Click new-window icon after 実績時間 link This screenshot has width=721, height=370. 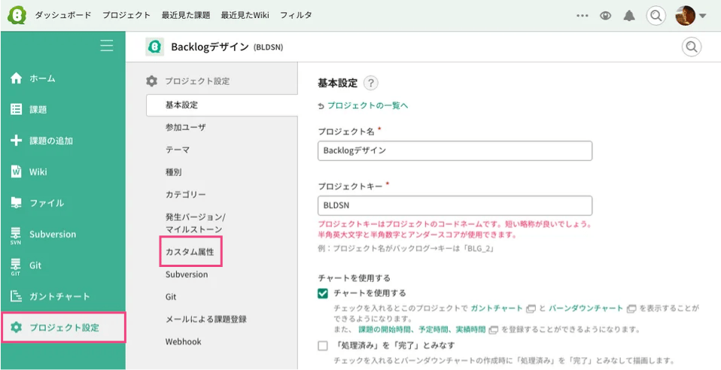(x=494, y=329)
